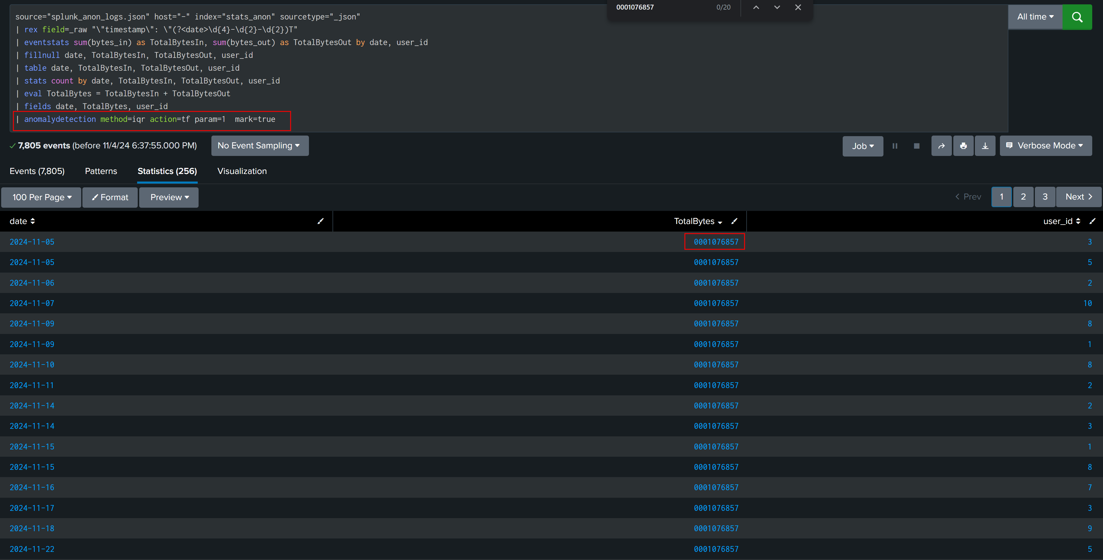
Task: Pause the search job
Action: click(x=895, y=146)
